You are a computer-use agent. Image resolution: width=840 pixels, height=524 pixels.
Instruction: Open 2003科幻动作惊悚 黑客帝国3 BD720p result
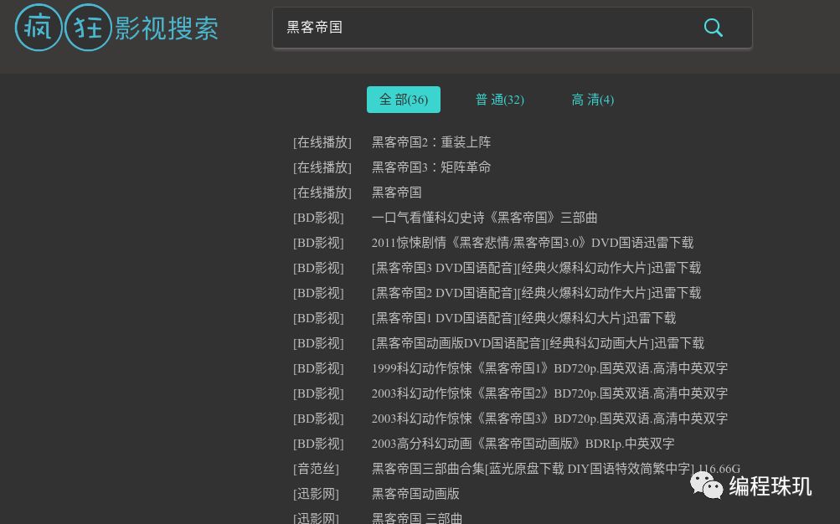tap(549, 419)
